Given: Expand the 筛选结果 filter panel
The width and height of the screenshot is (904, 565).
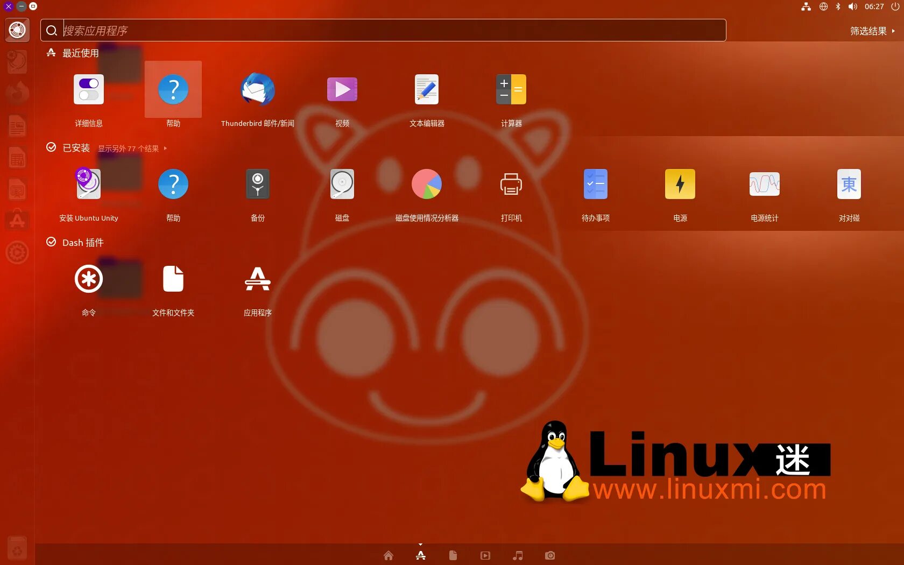Looking at the screenshot, I should pos(872,31).
